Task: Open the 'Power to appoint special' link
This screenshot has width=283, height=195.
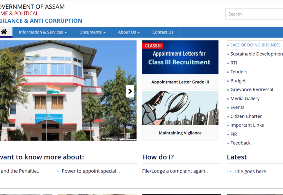Action: pos(91,171)
